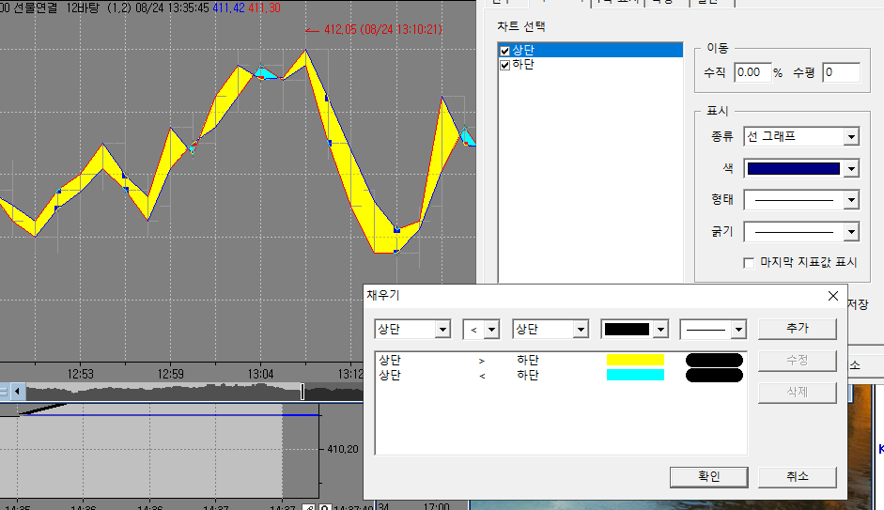This screenshot has width=884, height=510.
Task: Enable 마지막 지표값 표시 checkbox
Action: pyautogui.click(x=749, y=262)
